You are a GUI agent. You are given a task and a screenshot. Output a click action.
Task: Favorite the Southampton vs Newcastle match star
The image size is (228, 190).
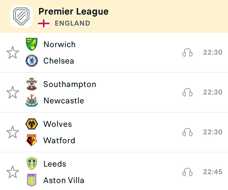pos(13,92)
